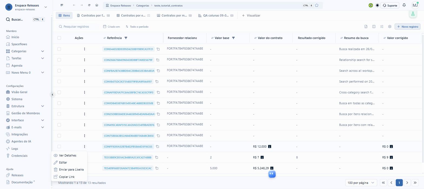Expand Categorias in the sidebar
The image size is (424, 189).
42,51
